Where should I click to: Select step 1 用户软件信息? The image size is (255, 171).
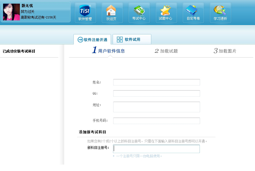[109, 51]
